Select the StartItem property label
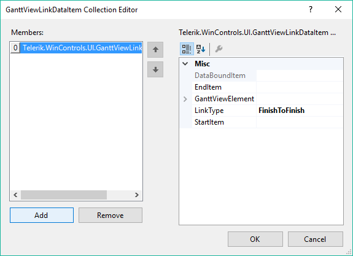Screen dimensions: 353x256 (x=209, y=122)
